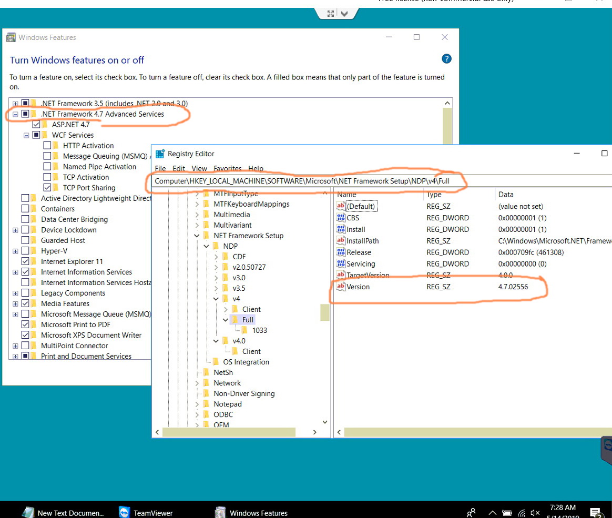Click the values pane horizontal scrollbar thumb
This screenshot has height=518, width=612.
tap(478, 432)
